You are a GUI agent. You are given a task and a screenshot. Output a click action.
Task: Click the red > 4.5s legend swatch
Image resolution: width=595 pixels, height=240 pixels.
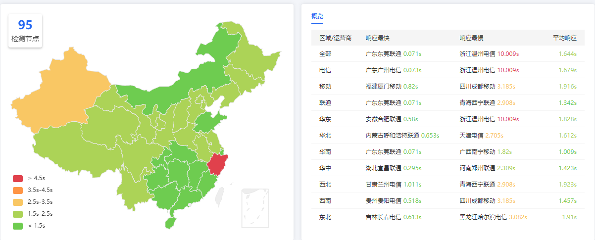[18, 178]
